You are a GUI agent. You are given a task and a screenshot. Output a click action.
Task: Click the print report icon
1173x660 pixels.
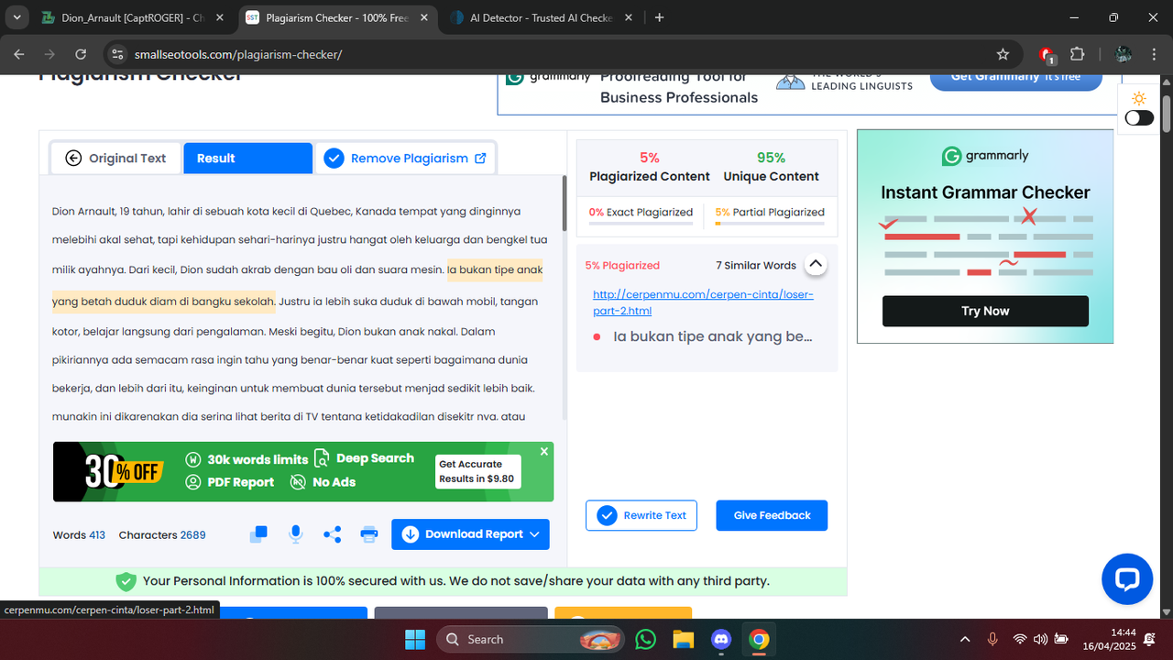click(368, 534)
